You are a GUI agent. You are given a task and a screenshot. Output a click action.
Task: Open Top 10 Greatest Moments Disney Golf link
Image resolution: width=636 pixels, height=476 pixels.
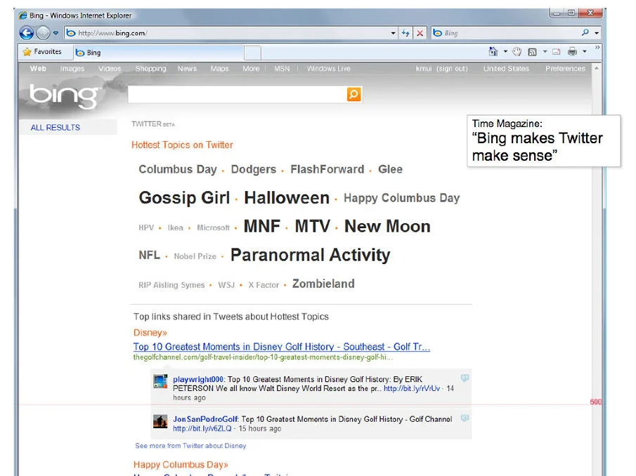tap(282, 347)
